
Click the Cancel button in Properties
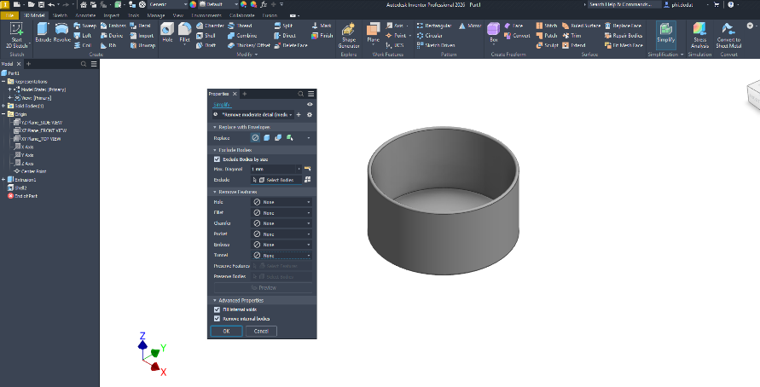click(261, 331)
